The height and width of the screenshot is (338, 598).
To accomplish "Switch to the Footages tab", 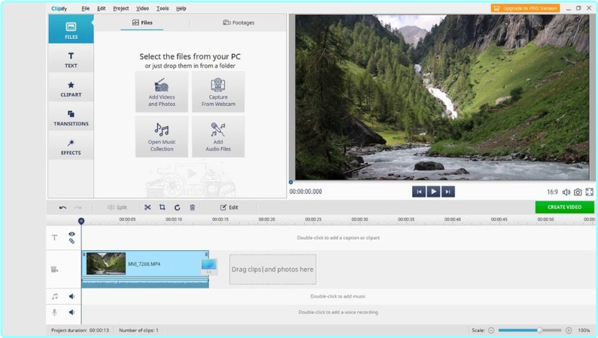I will [x=238, y=23].
